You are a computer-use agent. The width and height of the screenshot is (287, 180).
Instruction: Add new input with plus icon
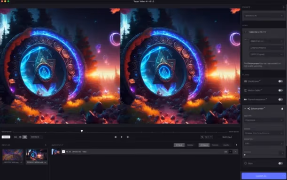click(46, 145)
